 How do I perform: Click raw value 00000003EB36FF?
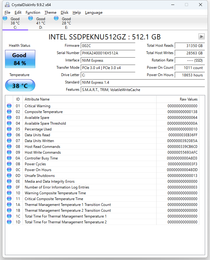[183, 135]
